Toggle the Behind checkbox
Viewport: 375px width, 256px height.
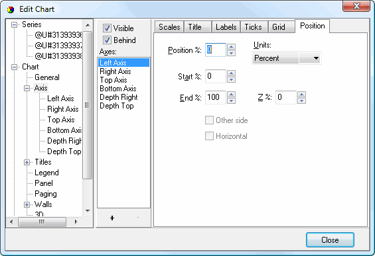click(x=107, y=40)
